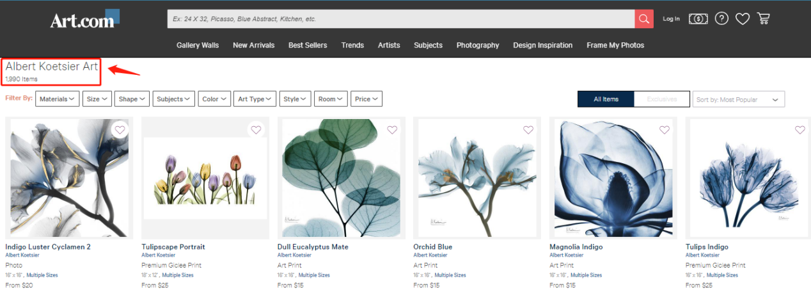Open the Orchid Blue thumbnail
811x297 pixels.
[x=478, y=178]
